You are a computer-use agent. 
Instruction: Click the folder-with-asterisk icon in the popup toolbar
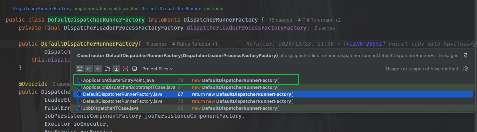pos(107,69)
